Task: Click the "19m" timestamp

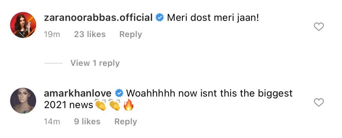Action: tap(52, 34)
